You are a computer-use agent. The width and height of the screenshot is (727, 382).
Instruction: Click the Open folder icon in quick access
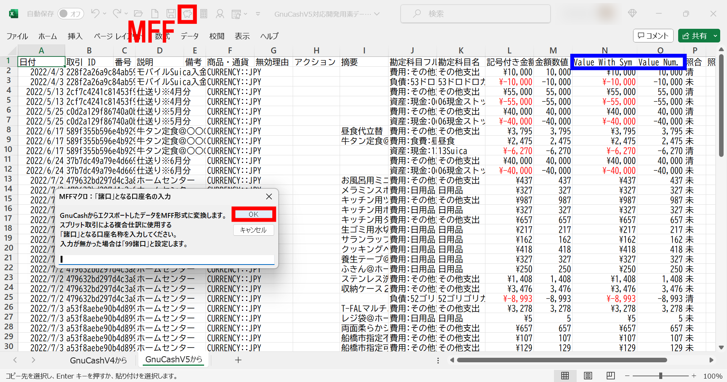coord(138,14)
